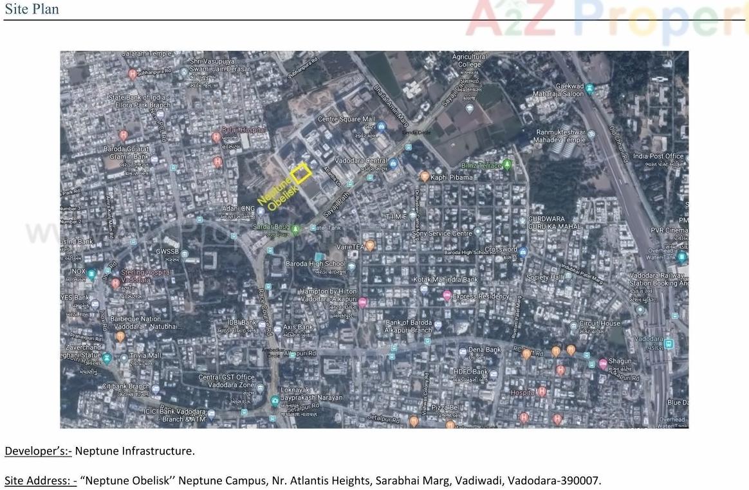Select the Express Residency lodging pin
Screen dimensions: 749x490
point(447,295)
